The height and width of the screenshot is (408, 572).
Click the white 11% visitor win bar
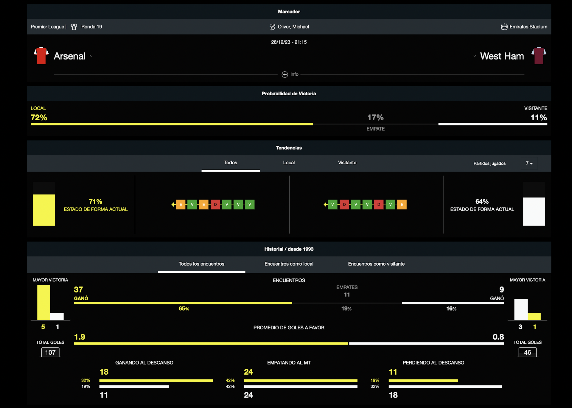(493, 124)
